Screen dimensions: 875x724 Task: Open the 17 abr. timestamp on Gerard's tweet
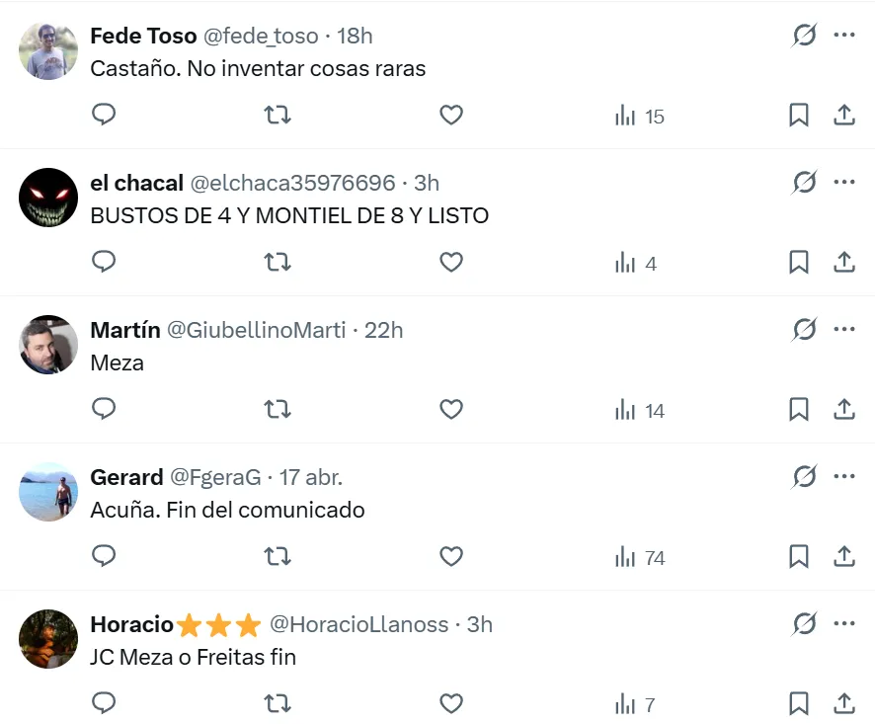[311, 478]
